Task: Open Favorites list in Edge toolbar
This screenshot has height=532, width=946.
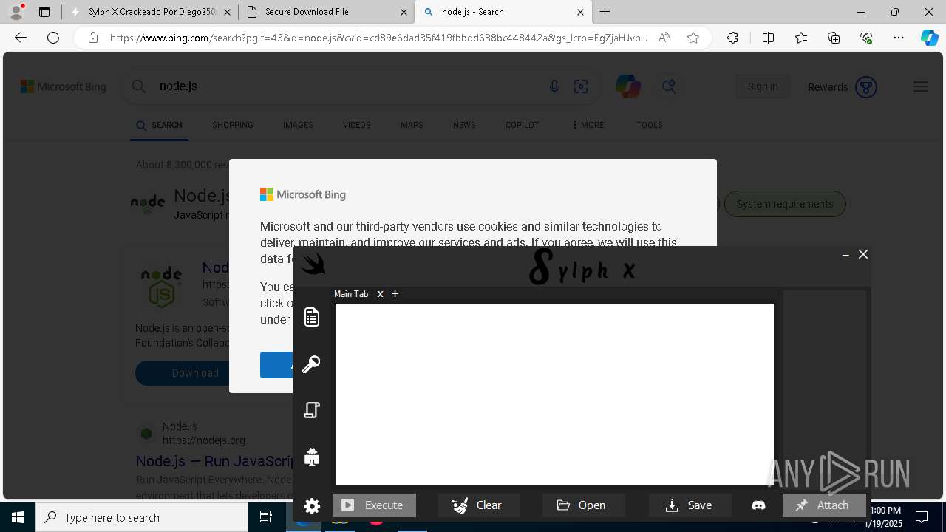Action: point(801,38)
